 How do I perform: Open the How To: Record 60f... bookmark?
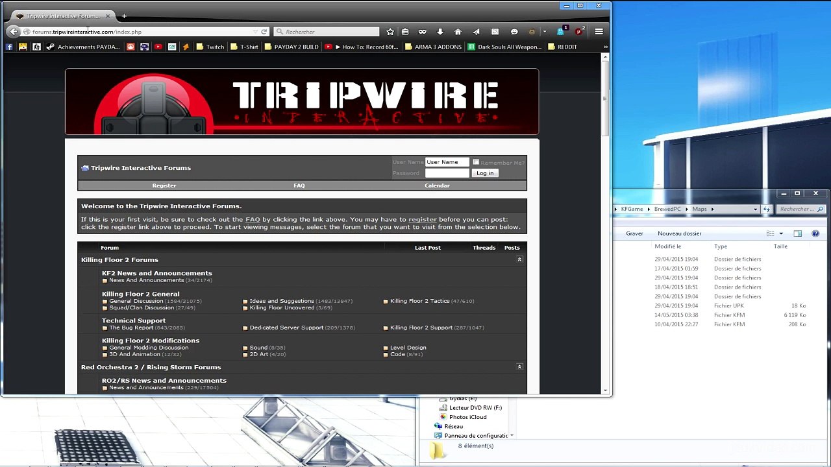362,47
